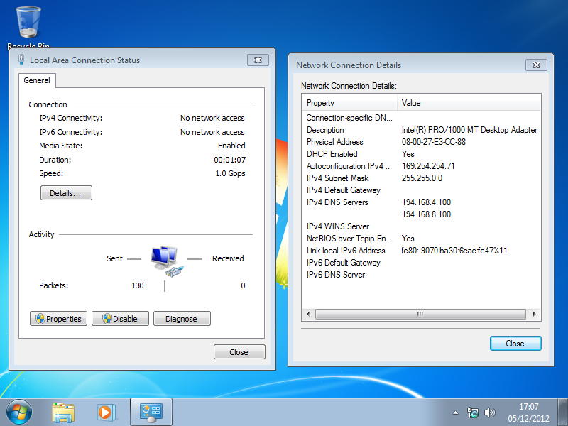
Task: Click the scrollbar right arrow in details list
Action: (x=535, y=314)
